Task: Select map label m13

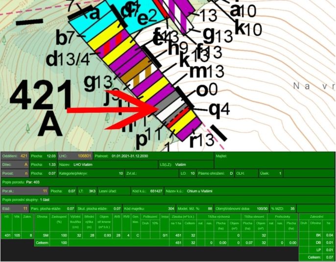Action: tap(207, 72)
